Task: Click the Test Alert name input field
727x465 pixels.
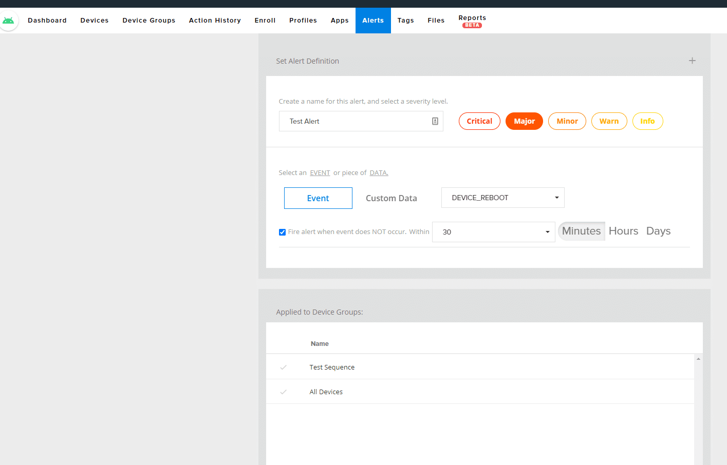Action: pos(361,121)
